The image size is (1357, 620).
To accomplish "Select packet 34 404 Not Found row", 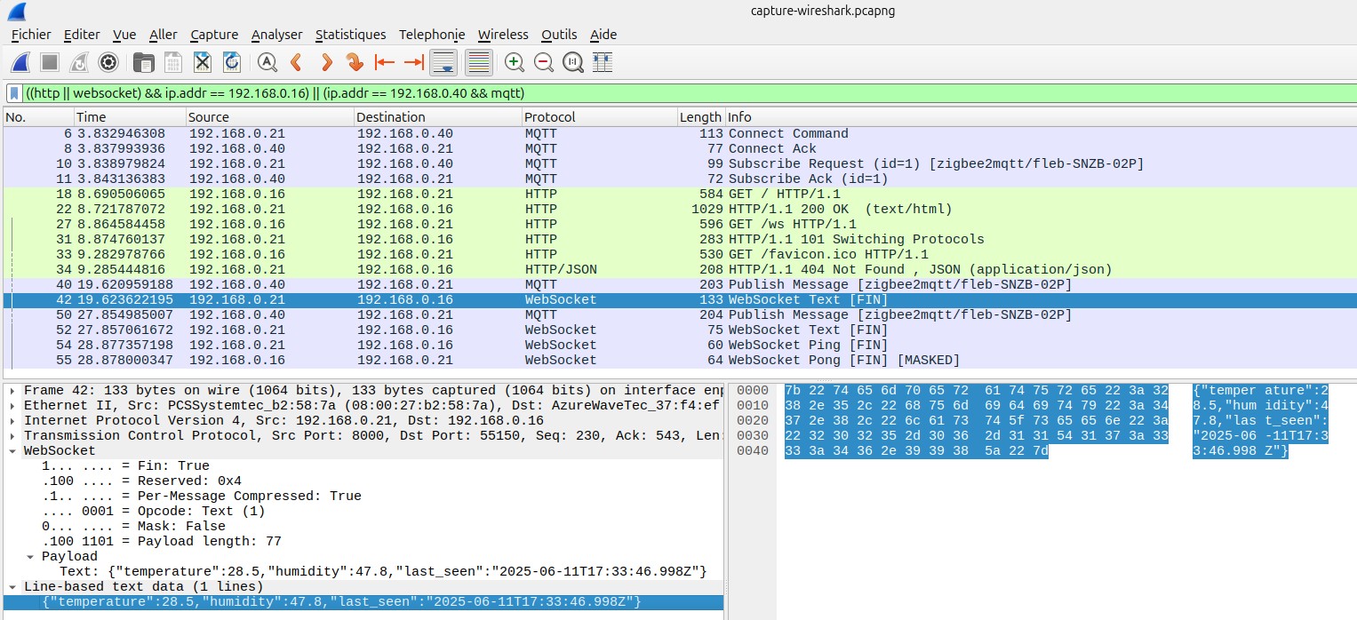I will (x=680, y=269).
